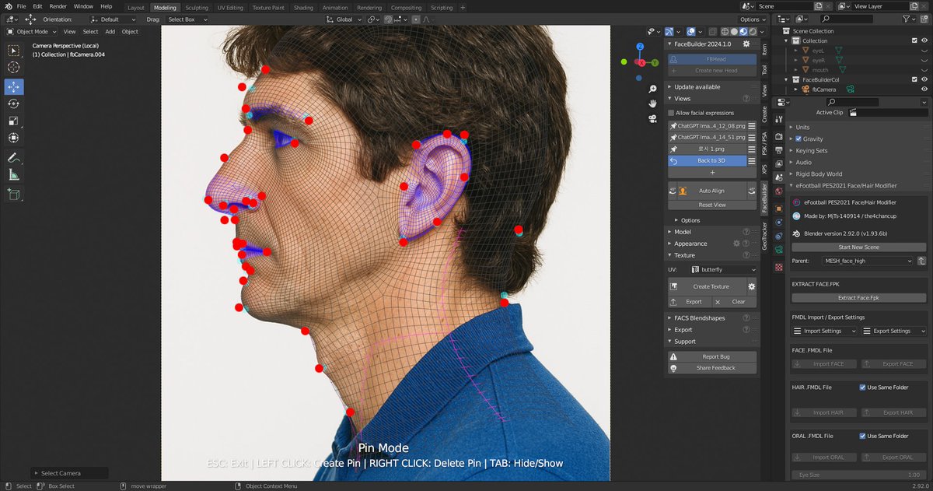
Task: Click the pan hand viewport icon
Action: click(x=652, y=104)
